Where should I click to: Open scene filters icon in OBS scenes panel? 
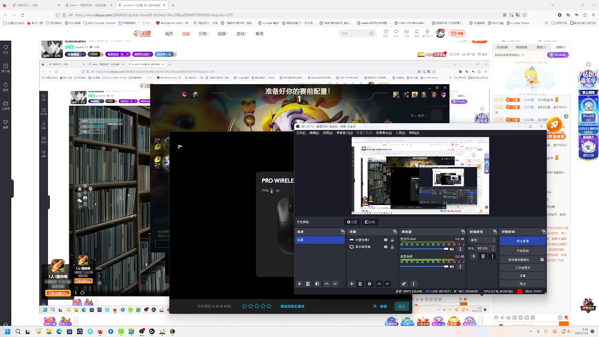[317, 284]
